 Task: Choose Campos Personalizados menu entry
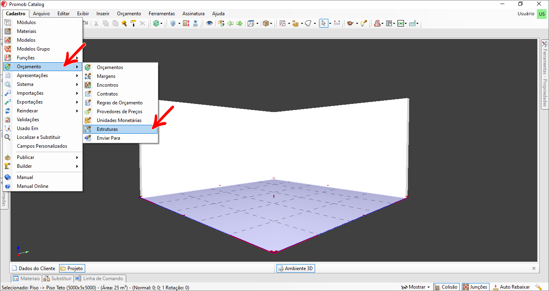point(43,146)
